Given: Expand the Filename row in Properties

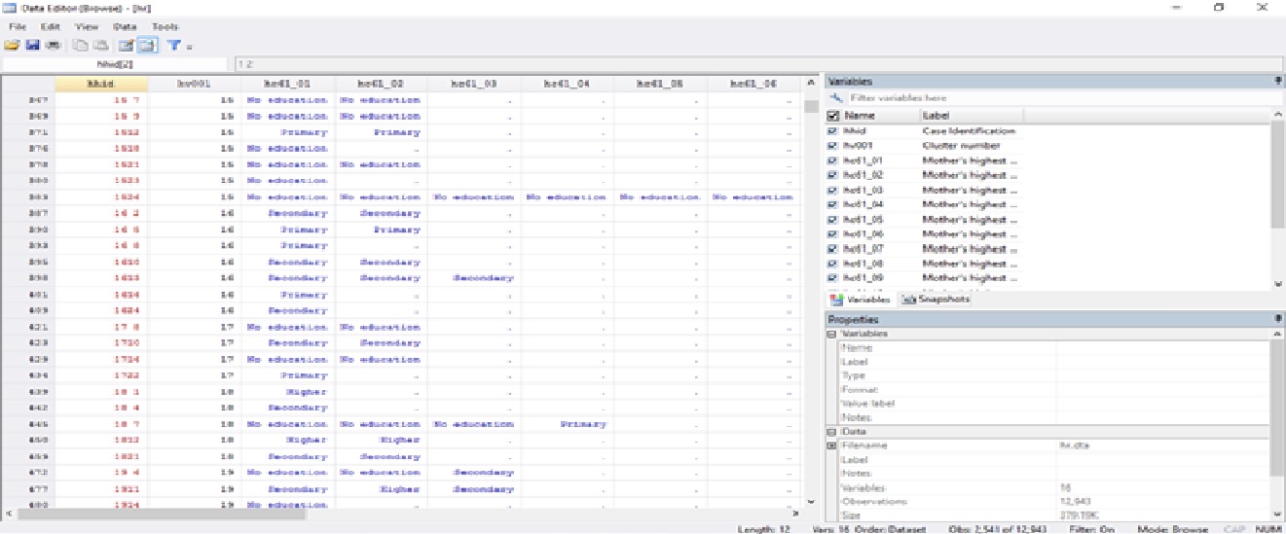Looking at the screenshot, I should tap(832, 445).
